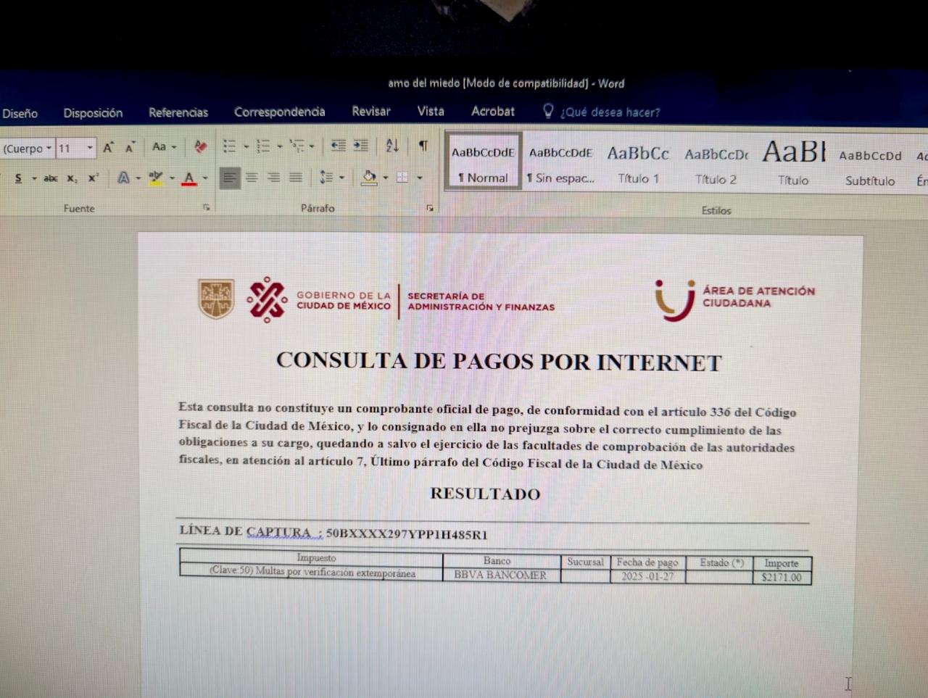
Task: Click the Ciudad de México coat of arms image
Action: pyautogui.click(x=216, y=299)
